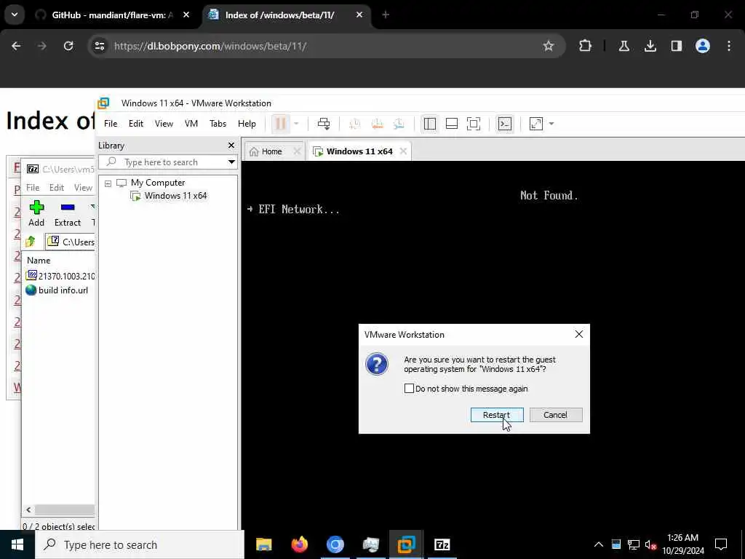Viewport: 745px width, 559px height.
Task: Click the Suspend (pause) VM toolbar icon
Action: point(281,124)
